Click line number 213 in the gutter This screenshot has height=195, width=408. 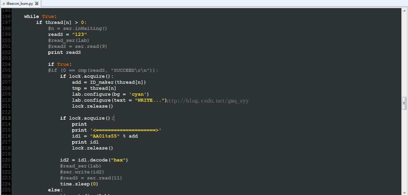6,118
